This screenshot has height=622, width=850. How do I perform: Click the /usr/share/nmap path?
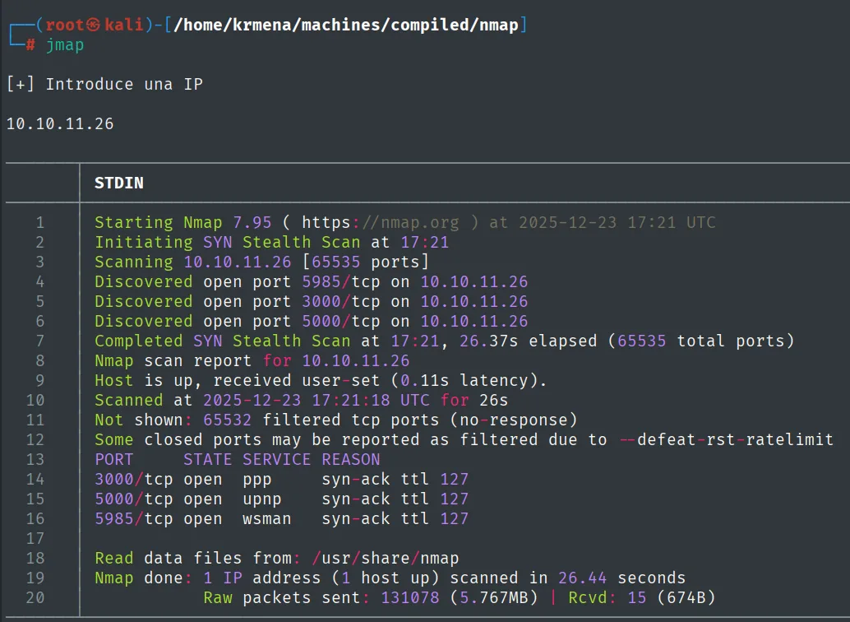point(386,558)
